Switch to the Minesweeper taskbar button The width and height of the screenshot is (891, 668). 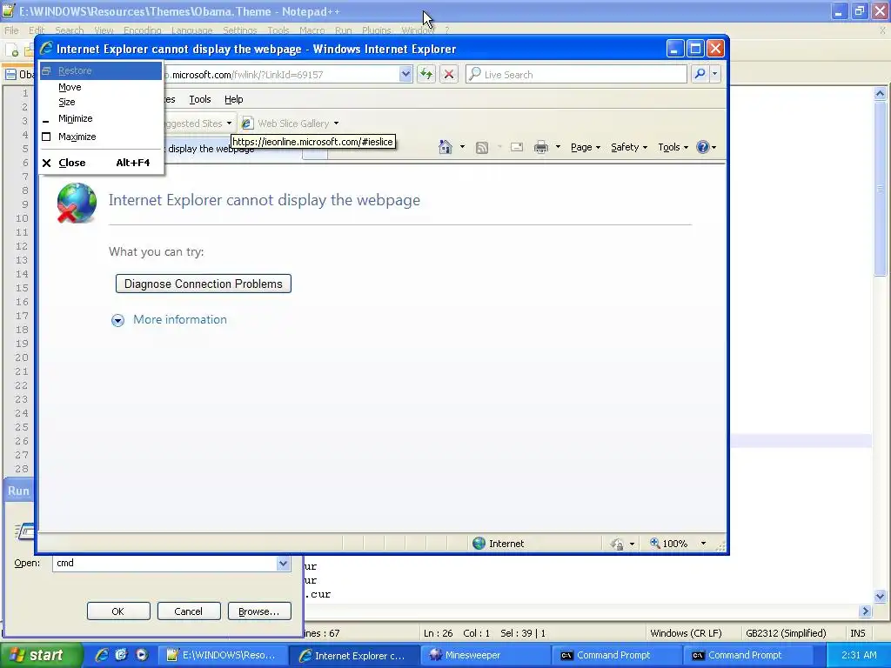pyautogui.click(x=484, y=656)
